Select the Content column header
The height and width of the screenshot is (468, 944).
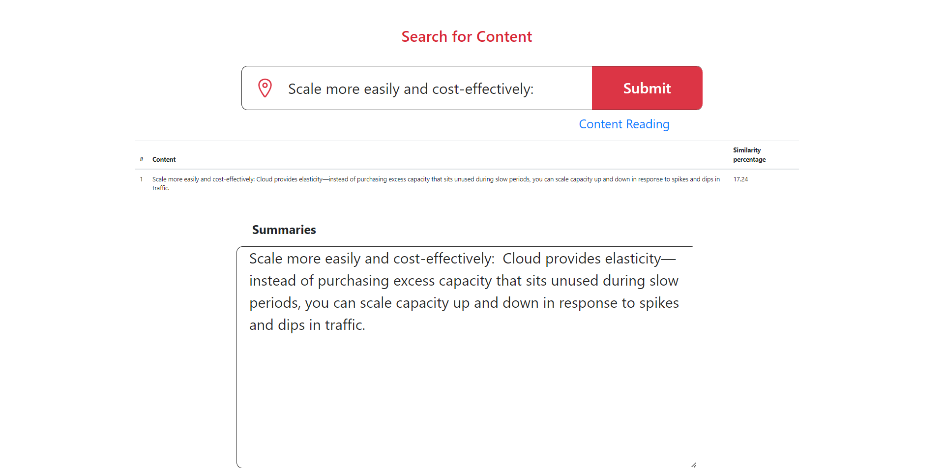164,159
